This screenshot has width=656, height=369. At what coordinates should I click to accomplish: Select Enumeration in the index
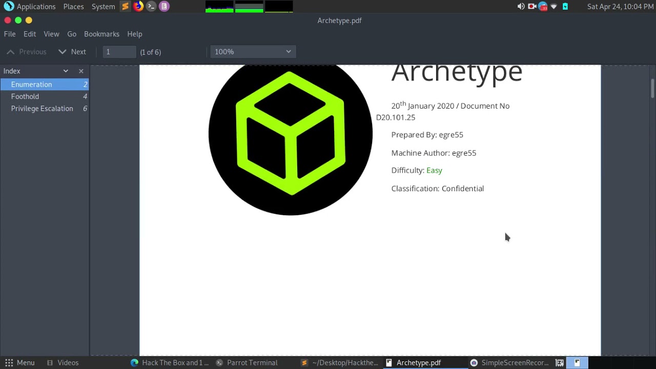coord(45,85)
